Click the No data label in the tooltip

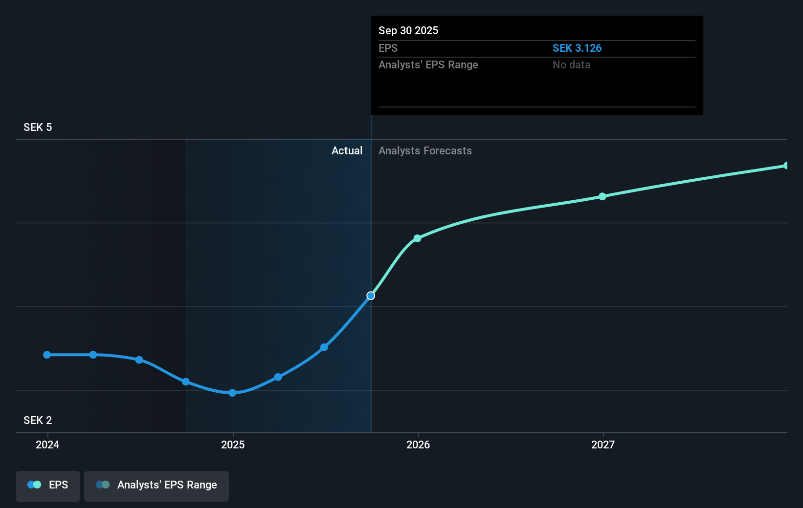(571, 64)
